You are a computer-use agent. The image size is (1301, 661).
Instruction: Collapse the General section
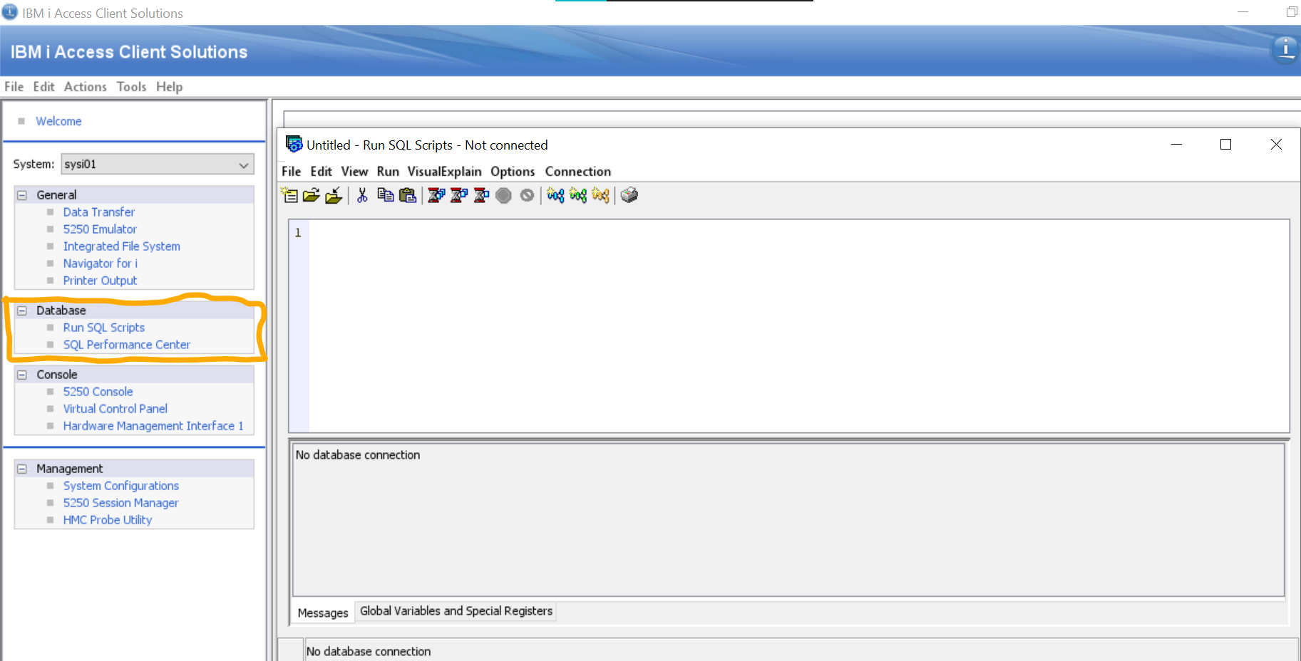tap(22, 195)
